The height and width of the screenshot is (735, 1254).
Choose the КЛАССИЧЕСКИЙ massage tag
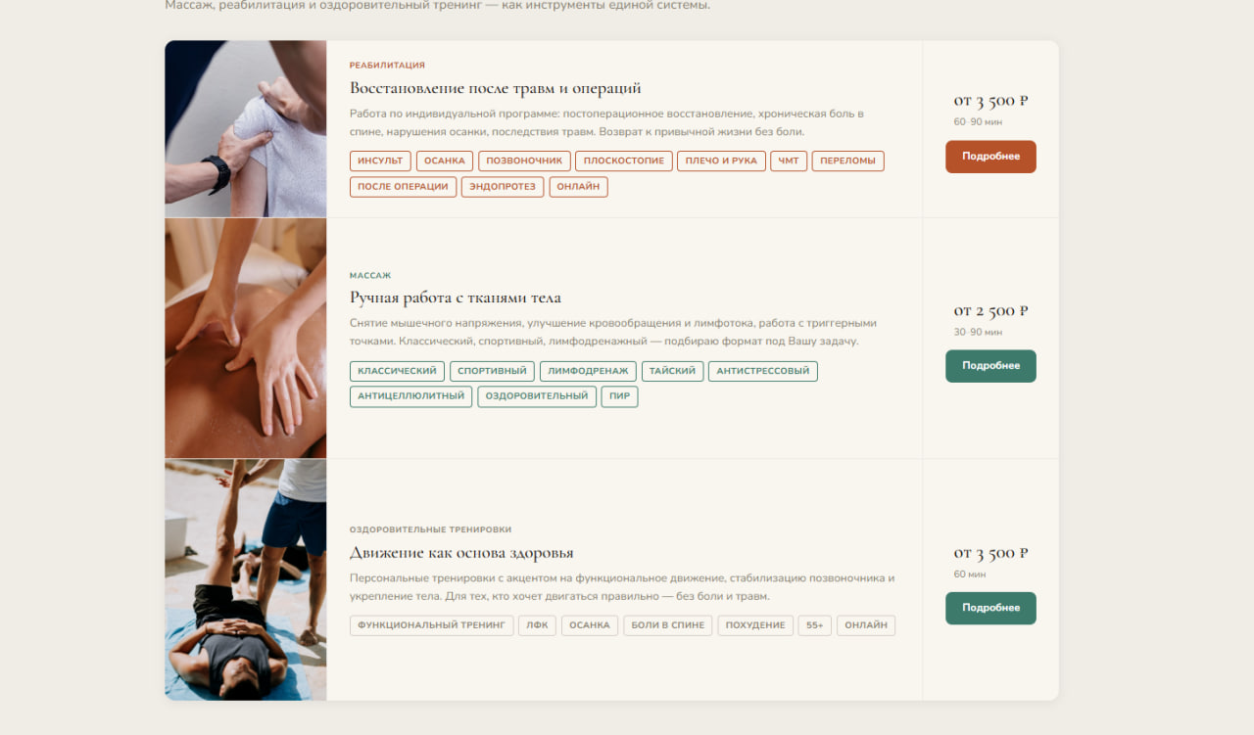pos(397,371)
